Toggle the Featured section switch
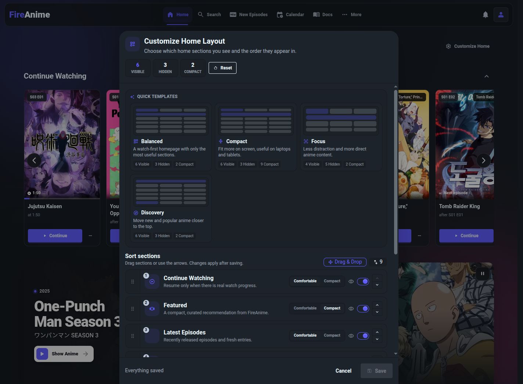This screenshot has height=384, width=523. click(x=363, y=309)
